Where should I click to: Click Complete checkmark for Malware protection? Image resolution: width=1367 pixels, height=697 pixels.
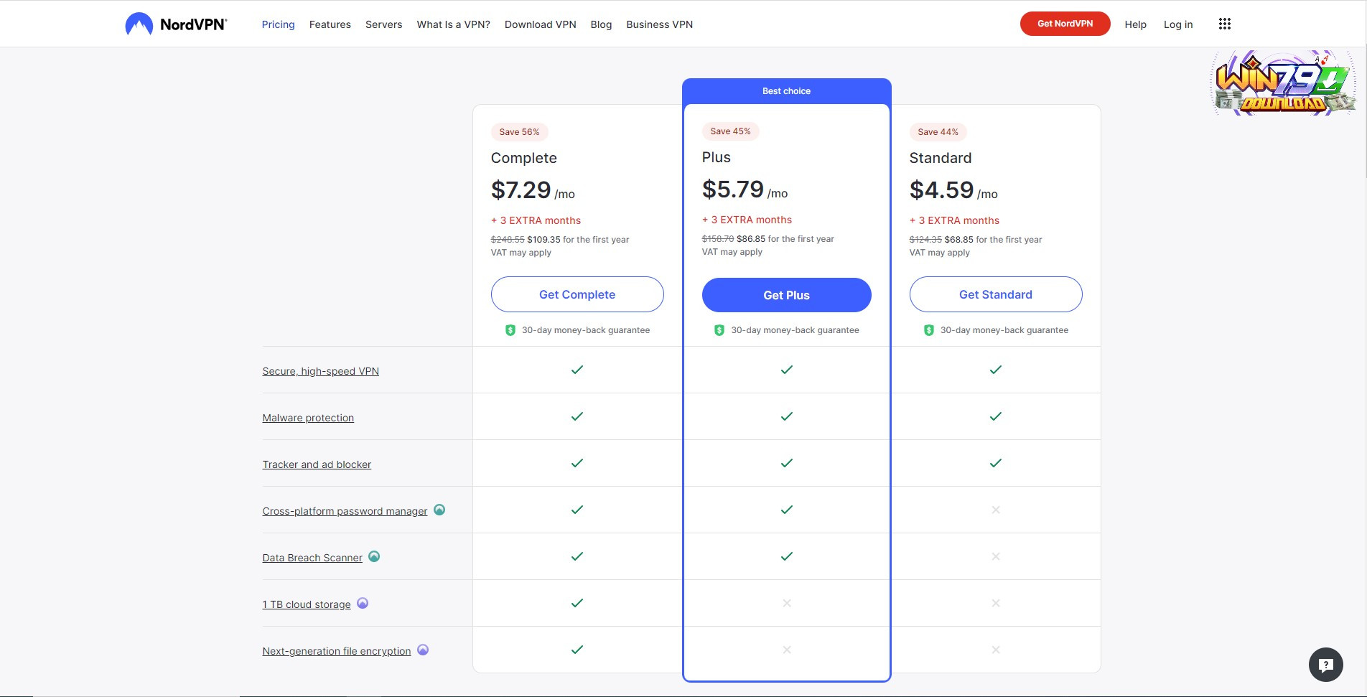coord(577,416)
